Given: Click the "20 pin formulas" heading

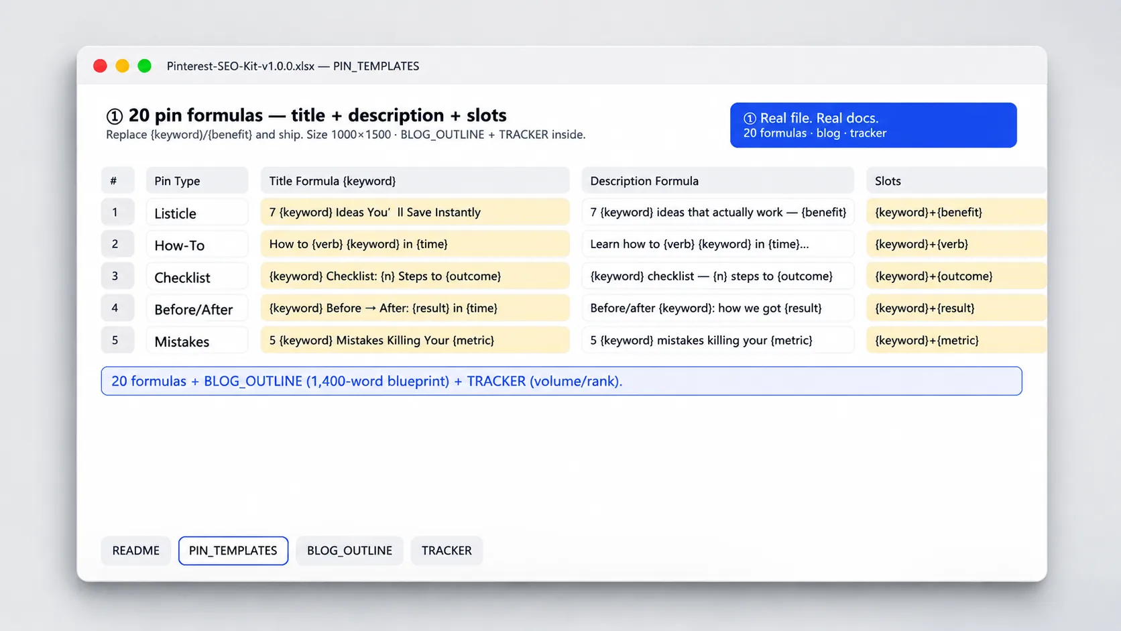Looking at the screenshot, I should click(306, 115).
